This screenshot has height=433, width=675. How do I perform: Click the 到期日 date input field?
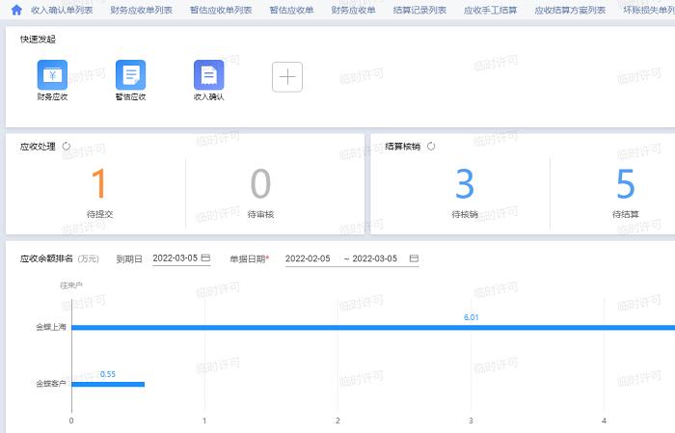click(x=175, y=259)
